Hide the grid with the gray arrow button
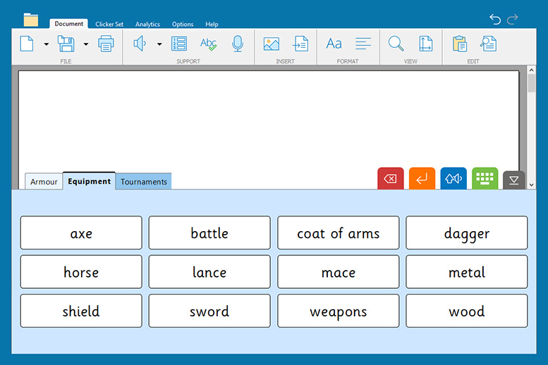 coord(513,180)
